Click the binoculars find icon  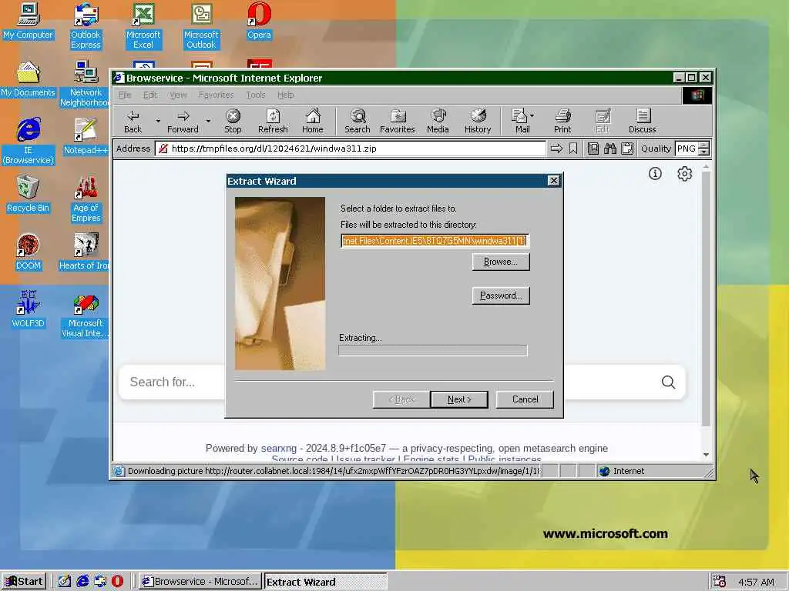pos(610,149)
